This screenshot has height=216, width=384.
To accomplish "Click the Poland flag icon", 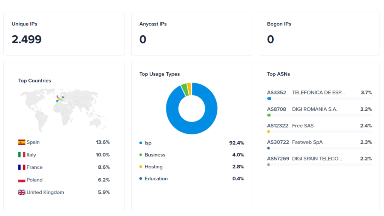I will pos(22,180).
